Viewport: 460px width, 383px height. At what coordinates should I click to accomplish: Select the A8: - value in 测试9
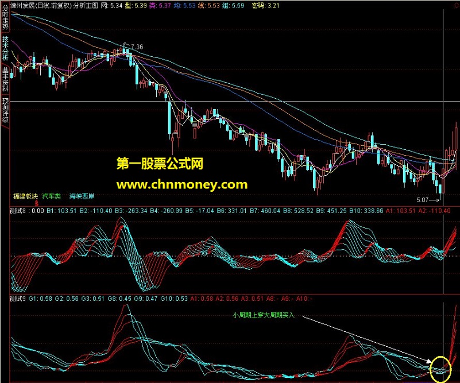pos(273,299)
